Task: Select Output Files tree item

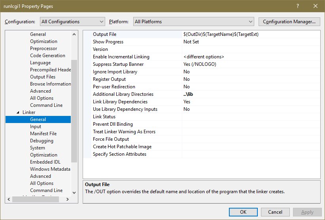Action: [x=43, y=77]
